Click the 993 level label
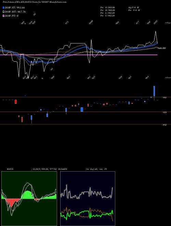 pyautogui.click(x=165, y=98)
